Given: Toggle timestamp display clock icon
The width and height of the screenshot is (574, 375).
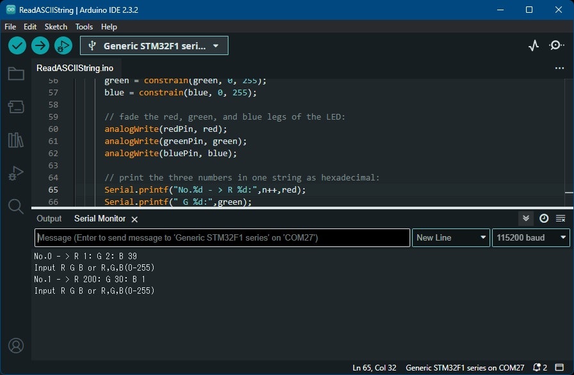Looking at the screenshot, I should point(544,219).
